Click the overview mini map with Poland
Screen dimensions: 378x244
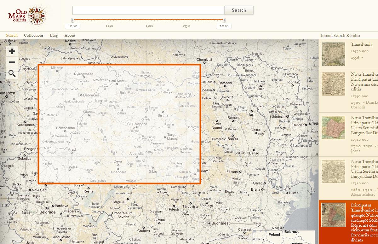point(283,237)
